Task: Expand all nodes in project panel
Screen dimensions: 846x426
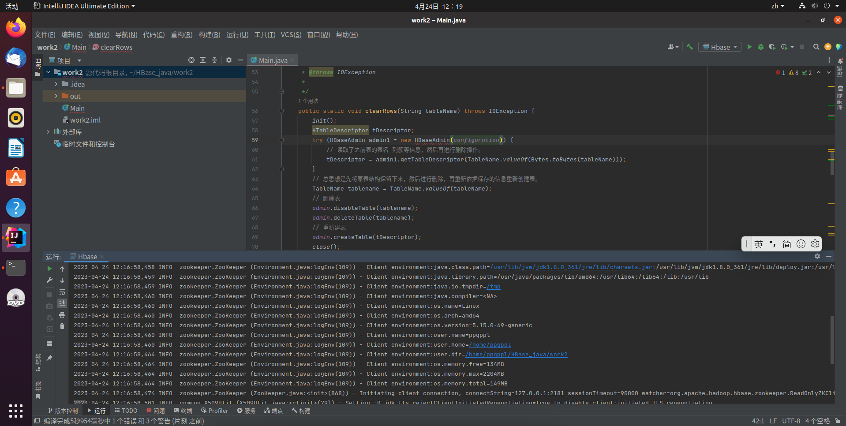Action: (x=203, y=60)
